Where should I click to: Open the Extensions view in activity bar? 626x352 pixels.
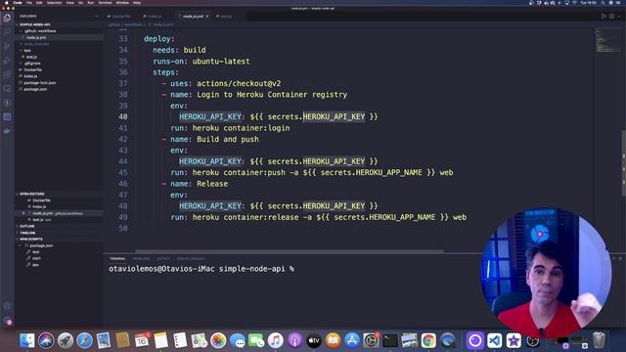click(7, 74)
